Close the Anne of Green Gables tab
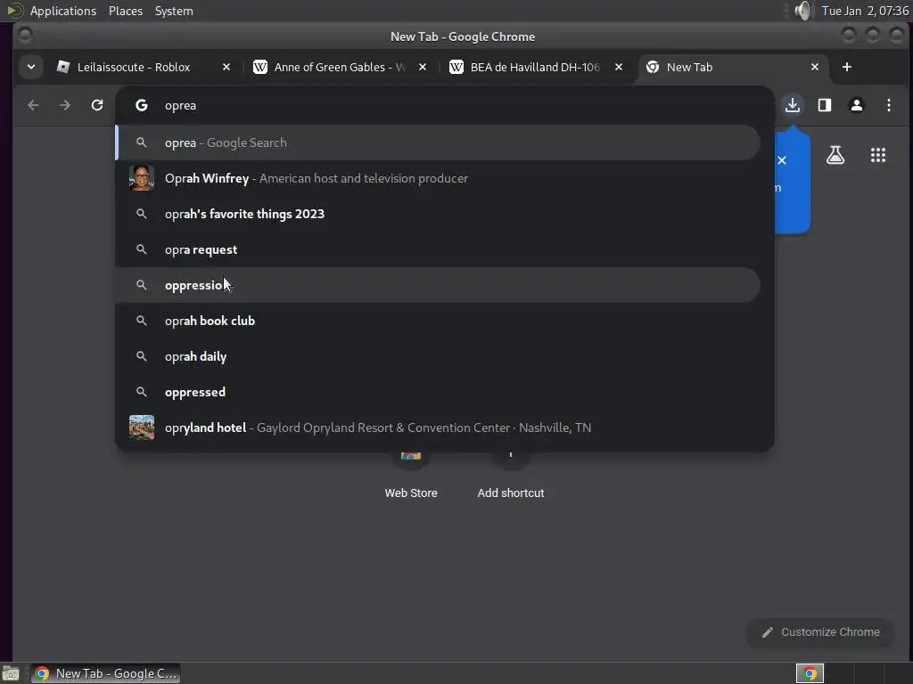The width and height of the screenshot is (913, 684). pos(423,67)
